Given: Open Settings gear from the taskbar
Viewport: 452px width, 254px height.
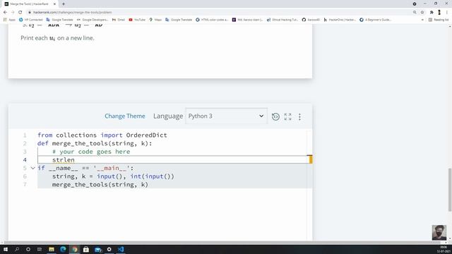Looking at the screenshot, I should [x=109, y=249].
